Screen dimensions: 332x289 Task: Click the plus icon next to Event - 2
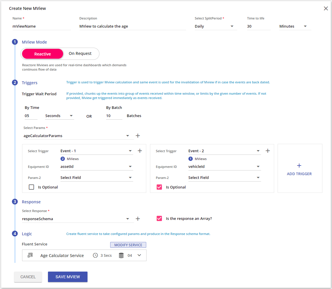tap(268, 151)
